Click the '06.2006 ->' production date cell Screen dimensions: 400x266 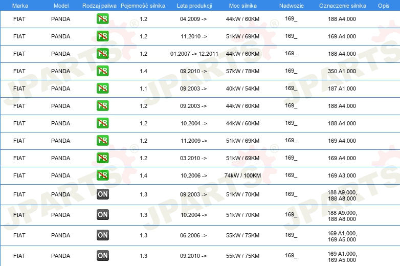click(x=193, y=235)
